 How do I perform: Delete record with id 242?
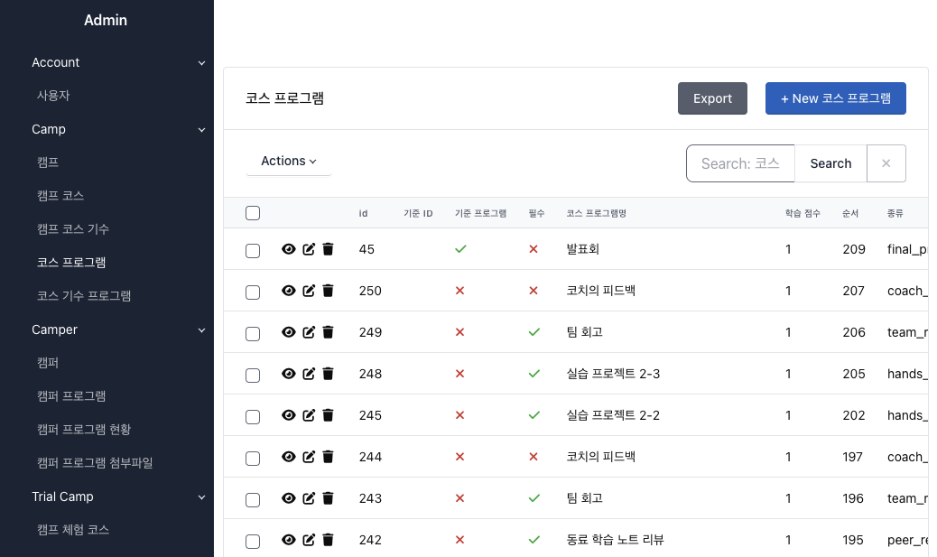[328, 540]
